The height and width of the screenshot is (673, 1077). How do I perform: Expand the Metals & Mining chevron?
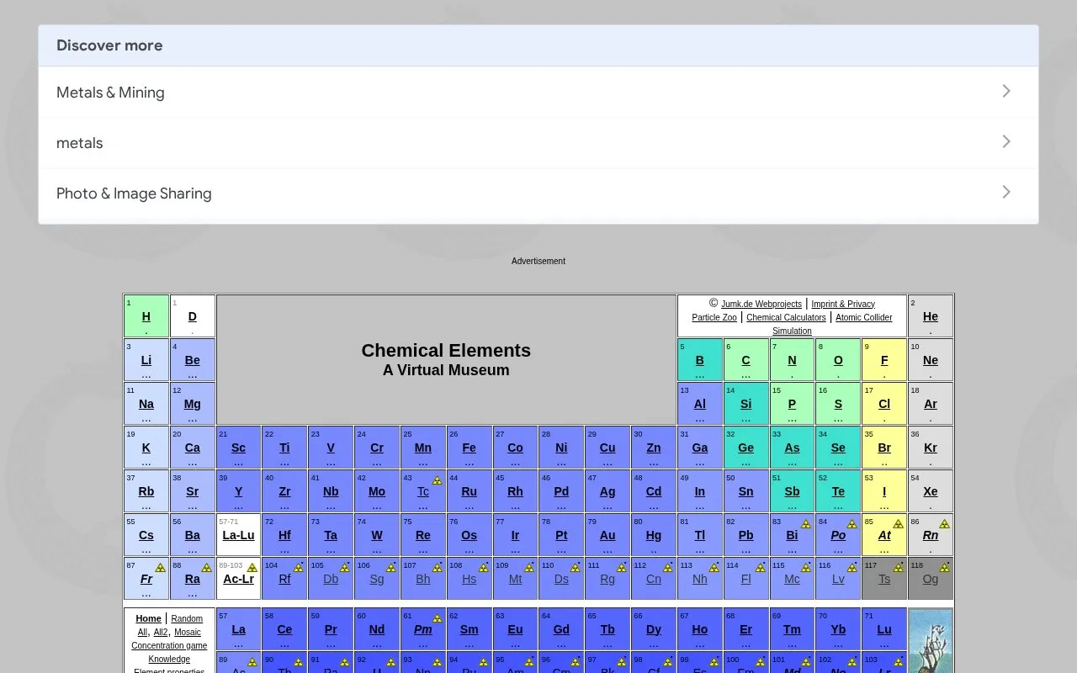tap(1006, 91)
